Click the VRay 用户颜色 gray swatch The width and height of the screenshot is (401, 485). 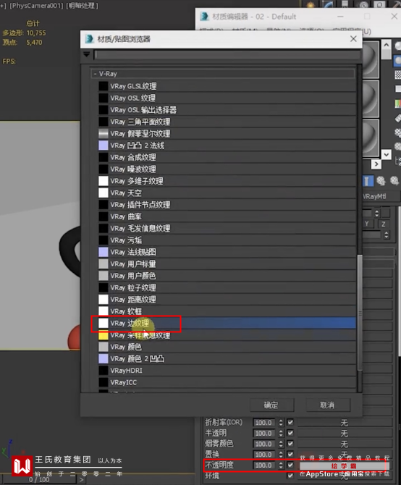[x=104, y=276]
